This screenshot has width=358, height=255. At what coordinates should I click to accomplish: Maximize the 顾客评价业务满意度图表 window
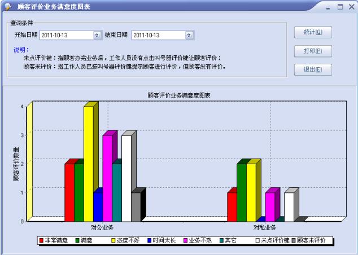(x=340, y=7)
